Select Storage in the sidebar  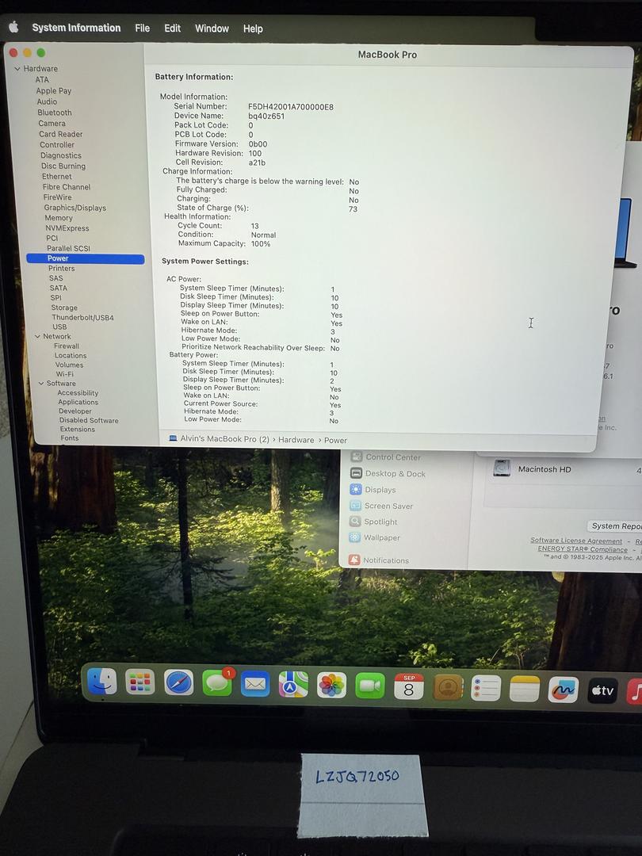click(64, 308)
